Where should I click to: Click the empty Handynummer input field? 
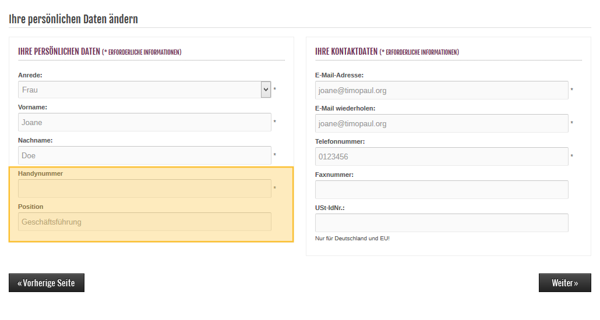pyautogui.click(x=144, y=189)
